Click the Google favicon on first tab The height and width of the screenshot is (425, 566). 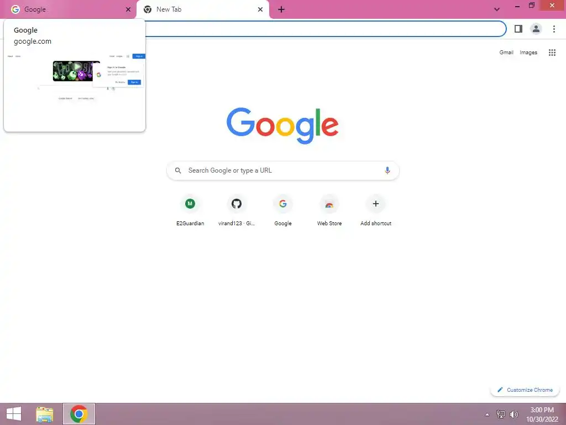point(15,9)
